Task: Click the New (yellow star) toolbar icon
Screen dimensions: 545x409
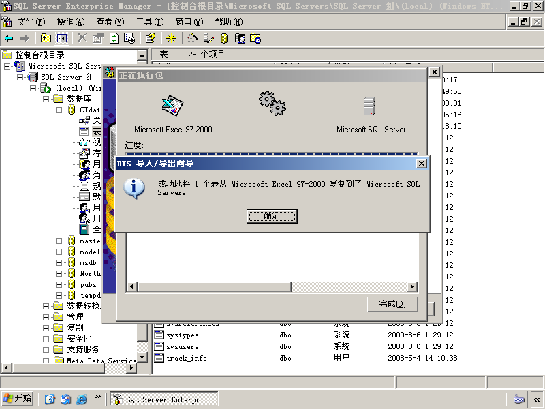Action: point(172,38)
